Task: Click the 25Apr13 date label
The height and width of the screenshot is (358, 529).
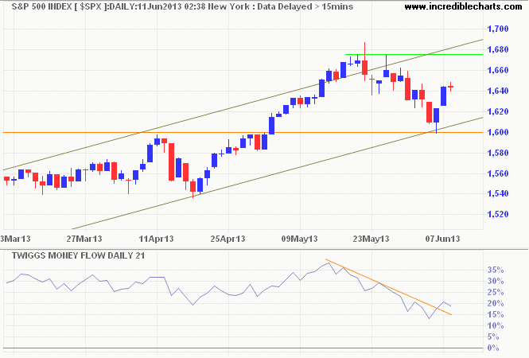Action: [228, 239]
